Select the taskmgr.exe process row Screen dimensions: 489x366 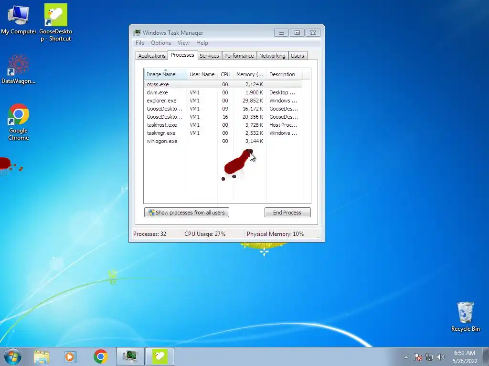[x=223, y=133]
